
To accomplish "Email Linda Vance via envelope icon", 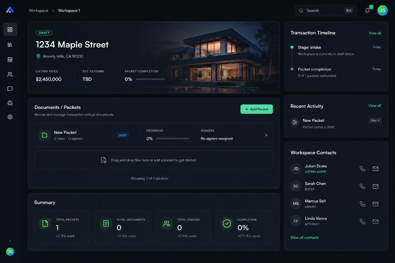I will click(x=375, y=221).
